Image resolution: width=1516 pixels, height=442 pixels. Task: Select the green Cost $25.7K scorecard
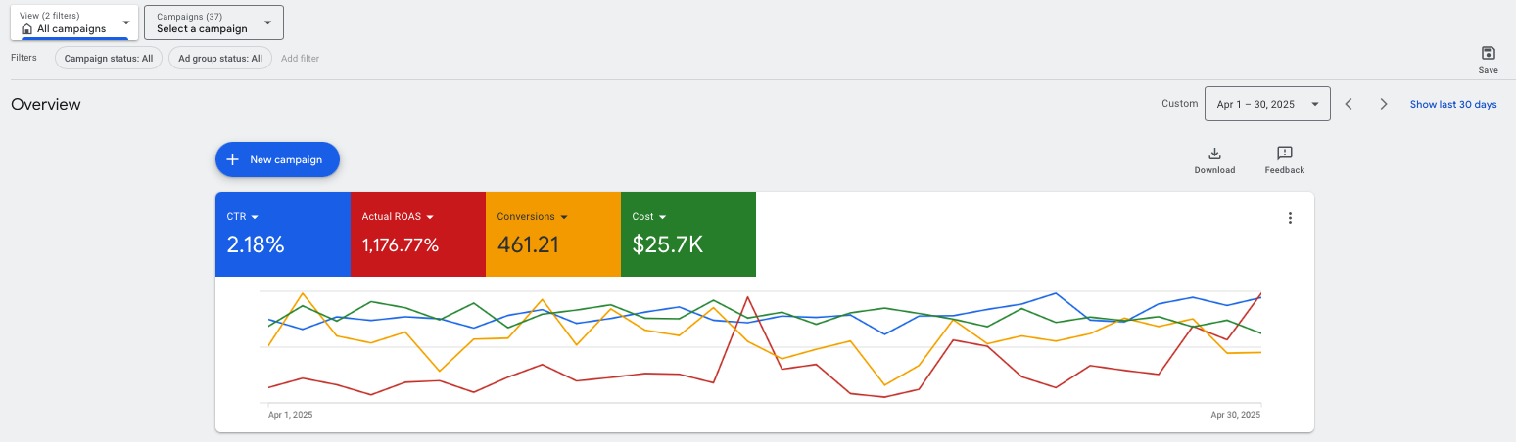click(688, 235)
